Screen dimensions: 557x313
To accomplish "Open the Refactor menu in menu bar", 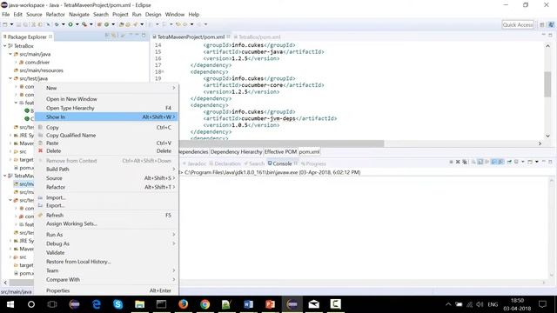I will point(55,15).
